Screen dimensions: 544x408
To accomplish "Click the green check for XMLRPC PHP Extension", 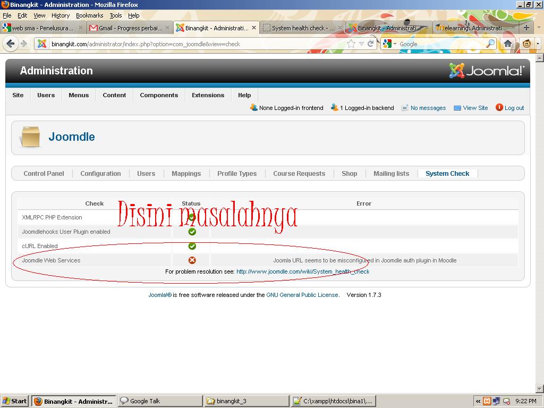I will tap(192, 217).
